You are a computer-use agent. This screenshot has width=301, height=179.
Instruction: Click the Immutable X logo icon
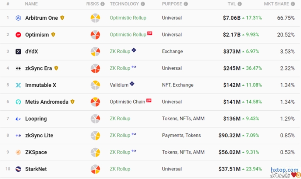coord(18,85)
